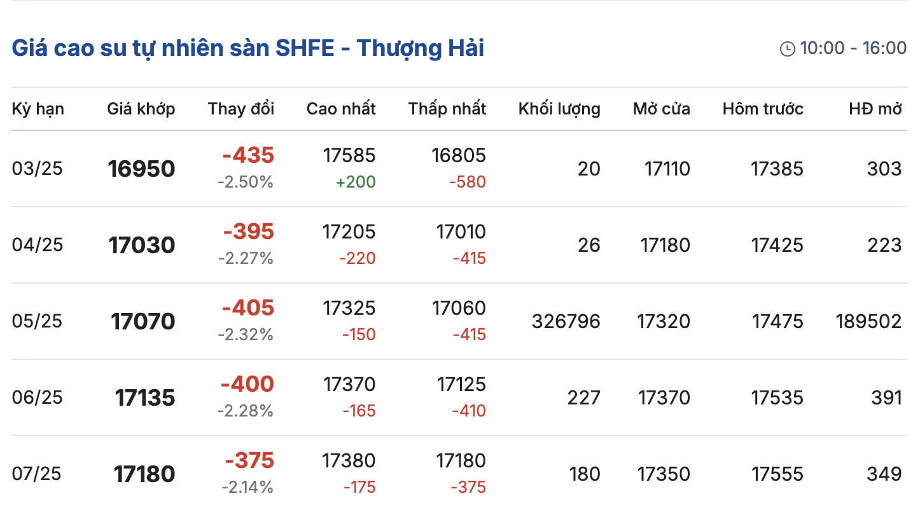Viewport: 920px width, 510px height.
Task: Select the 05/25 contract term
Action: pos(38,322)
